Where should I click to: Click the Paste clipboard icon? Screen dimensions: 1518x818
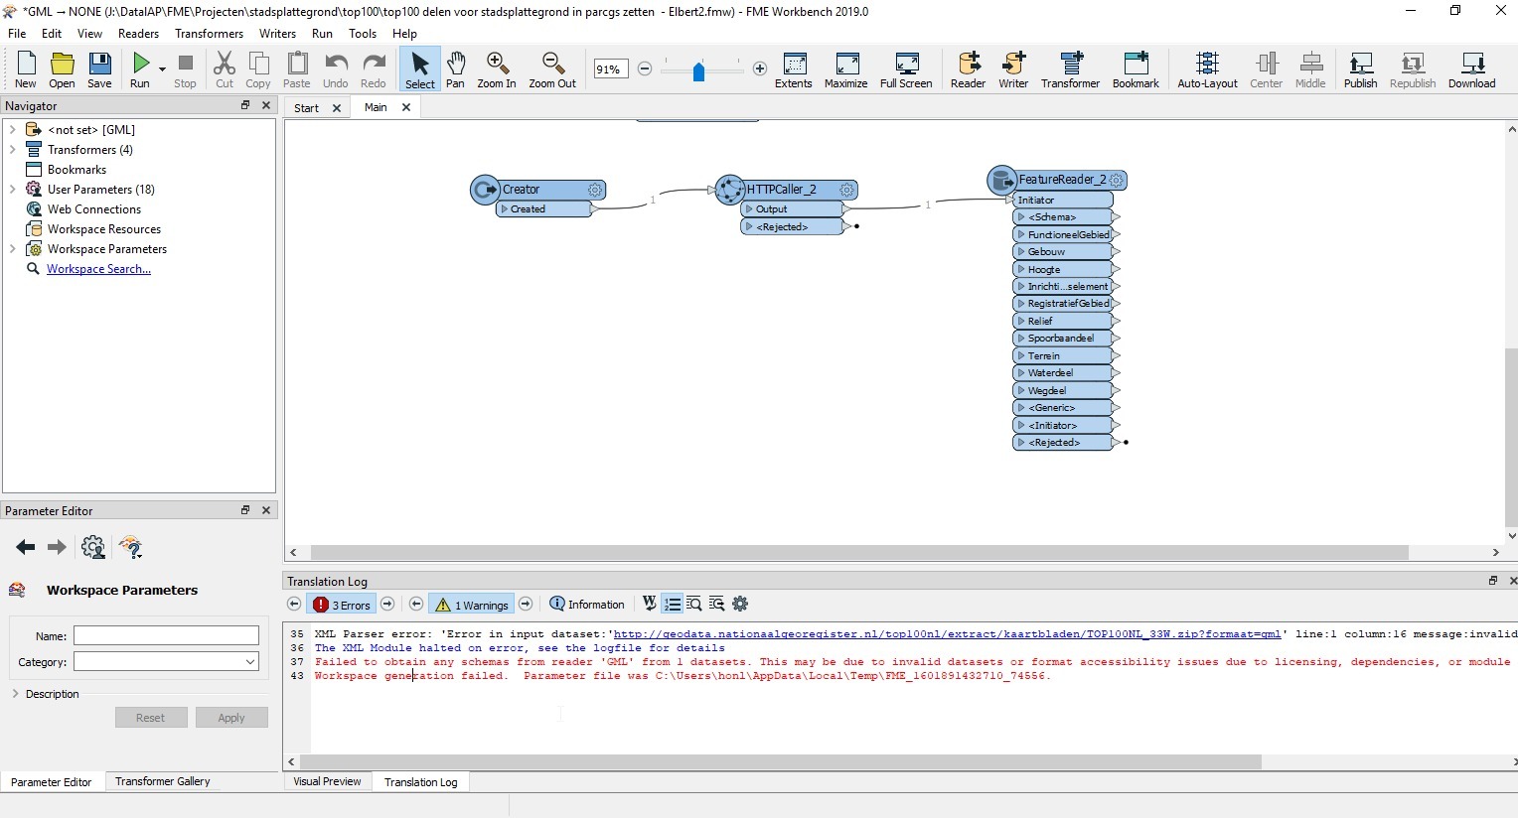pyautogui.click(x=296, y=69)
